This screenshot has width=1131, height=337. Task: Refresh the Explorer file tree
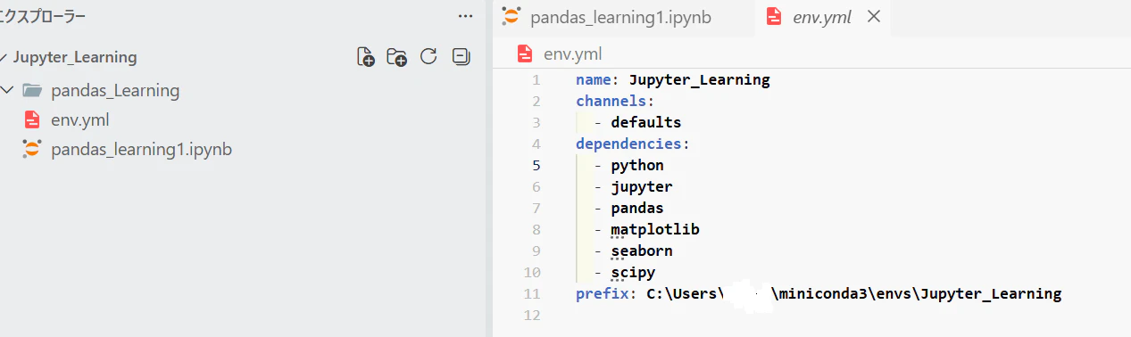(x=428, y=57)
